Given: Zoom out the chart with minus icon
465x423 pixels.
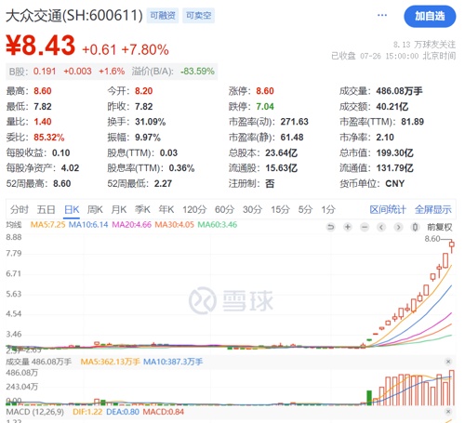Looking at the screenshot, I should coord(365,227).
